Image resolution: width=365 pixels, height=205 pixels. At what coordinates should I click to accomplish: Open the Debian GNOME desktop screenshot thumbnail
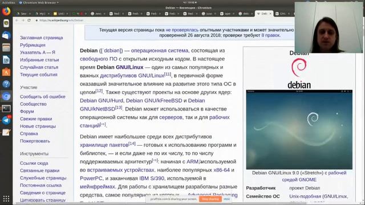coord(299,129)
